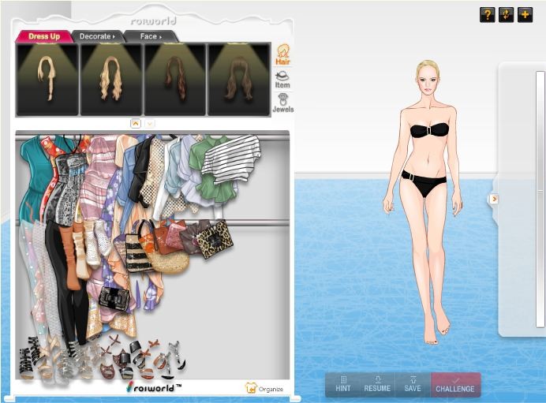Open the Face tab
Viewport: 546px width, 403px height.
tap(150, 36)
